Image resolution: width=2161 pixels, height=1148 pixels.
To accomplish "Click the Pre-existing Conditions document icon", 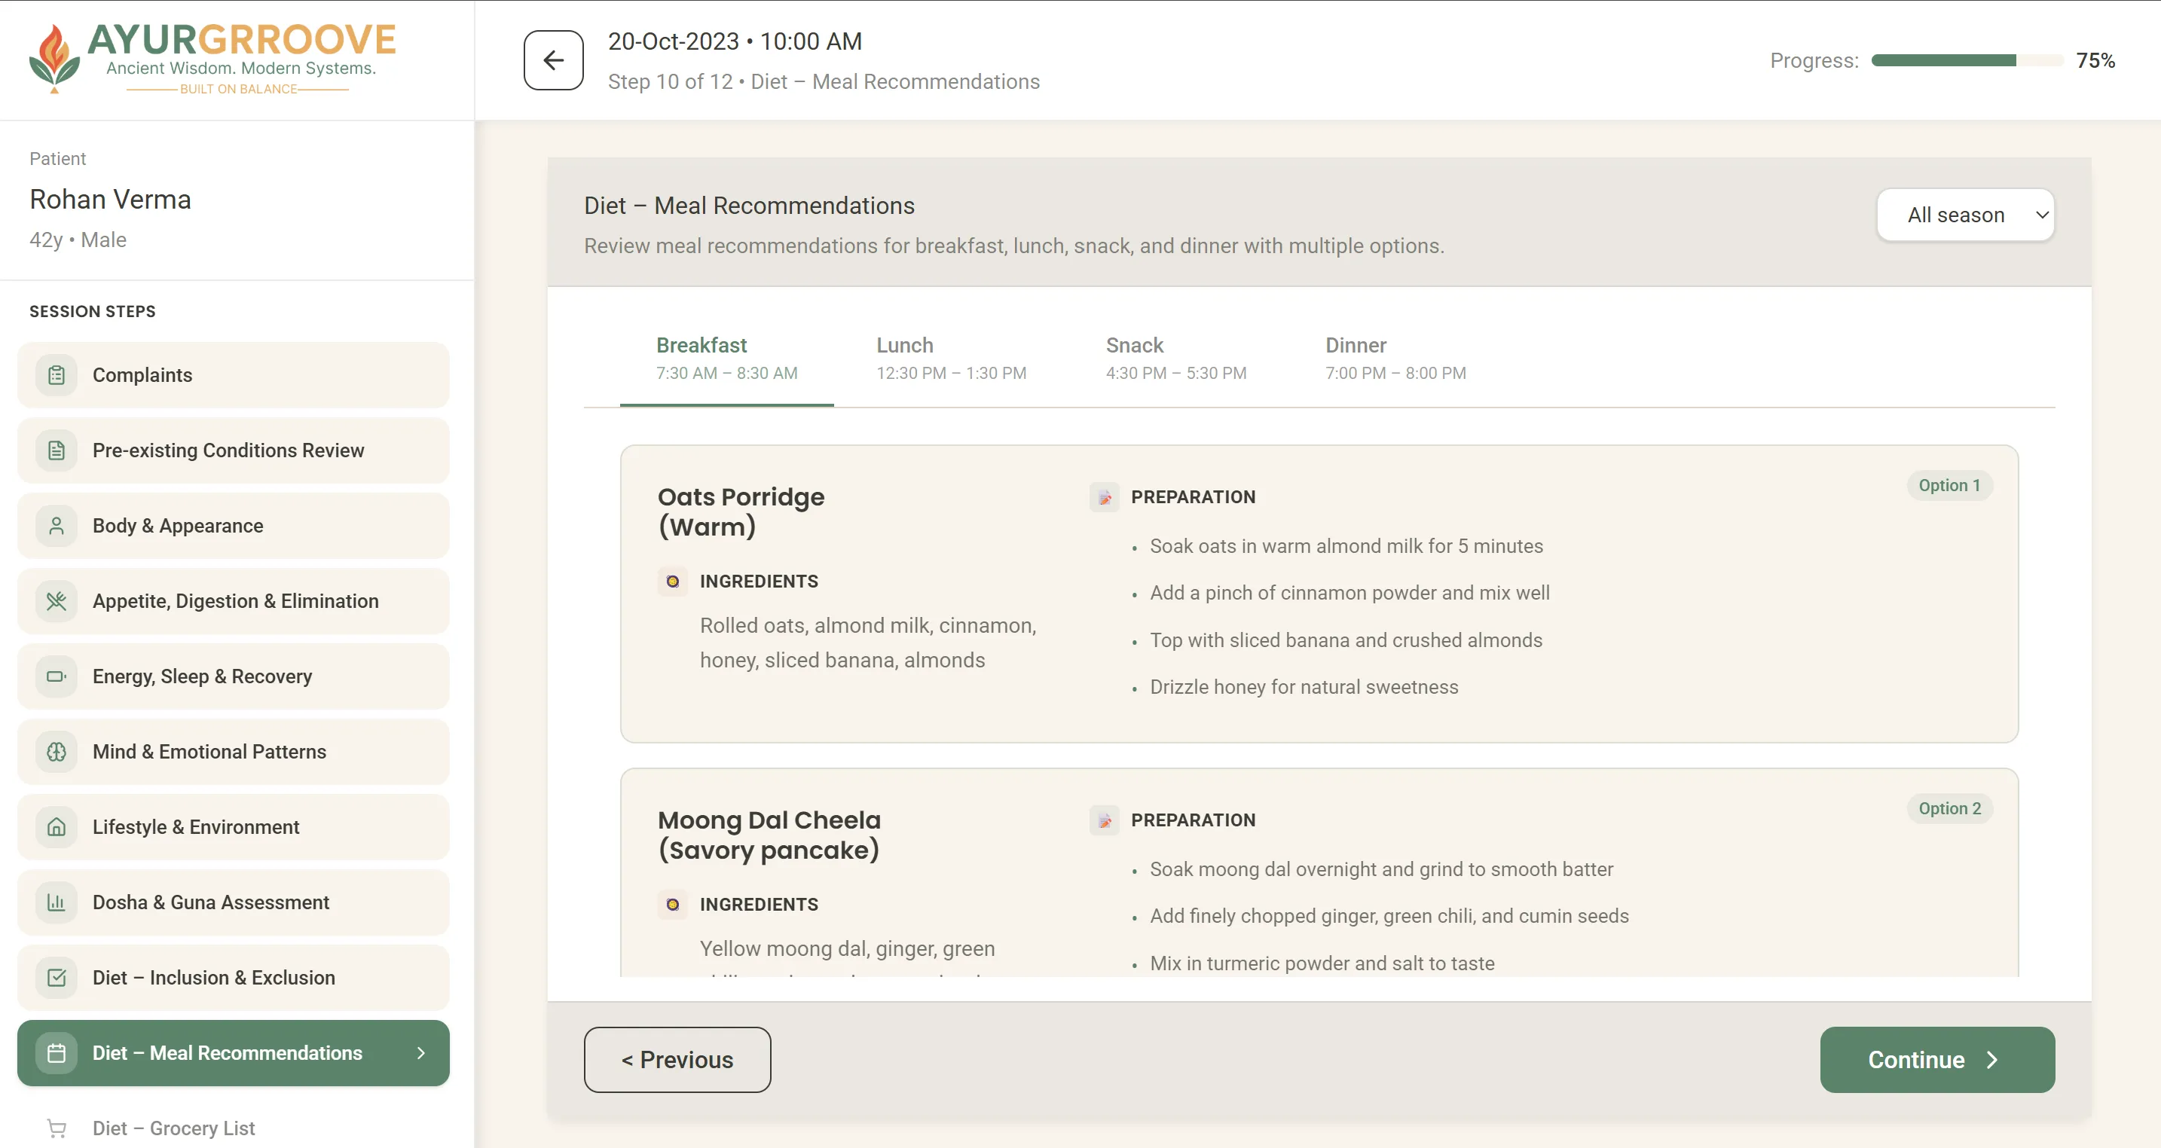I will [x=57, y=450].
